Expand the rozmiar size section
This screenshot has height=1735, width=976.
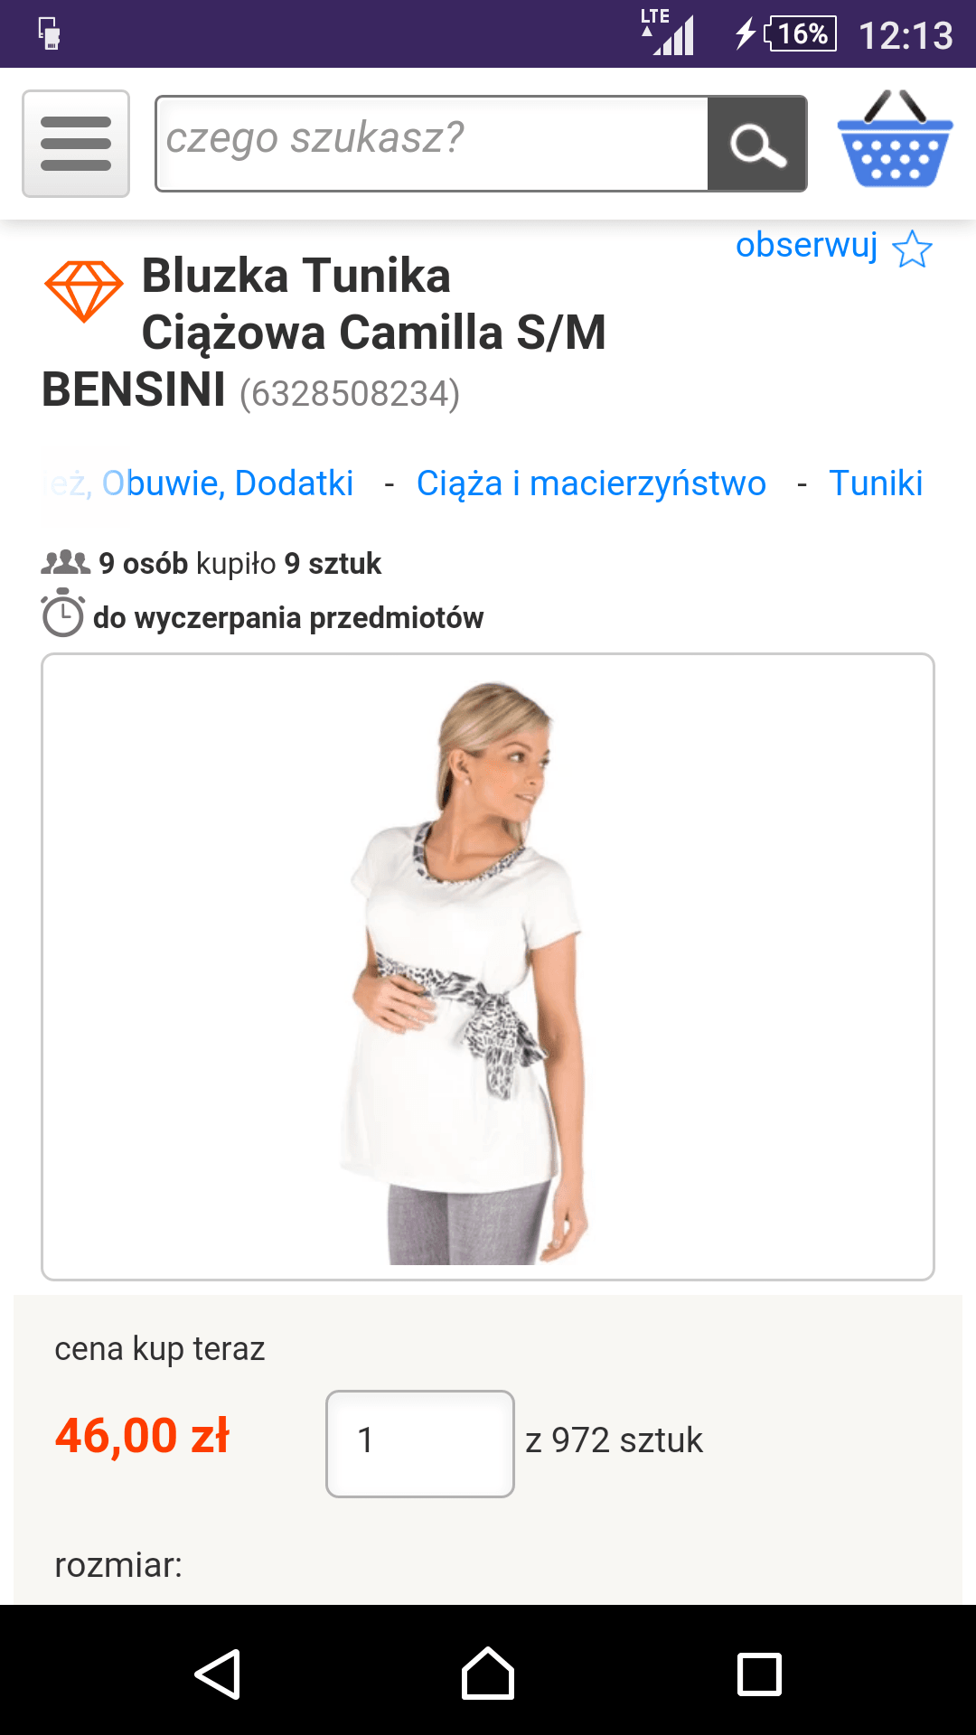(118, 1565)
